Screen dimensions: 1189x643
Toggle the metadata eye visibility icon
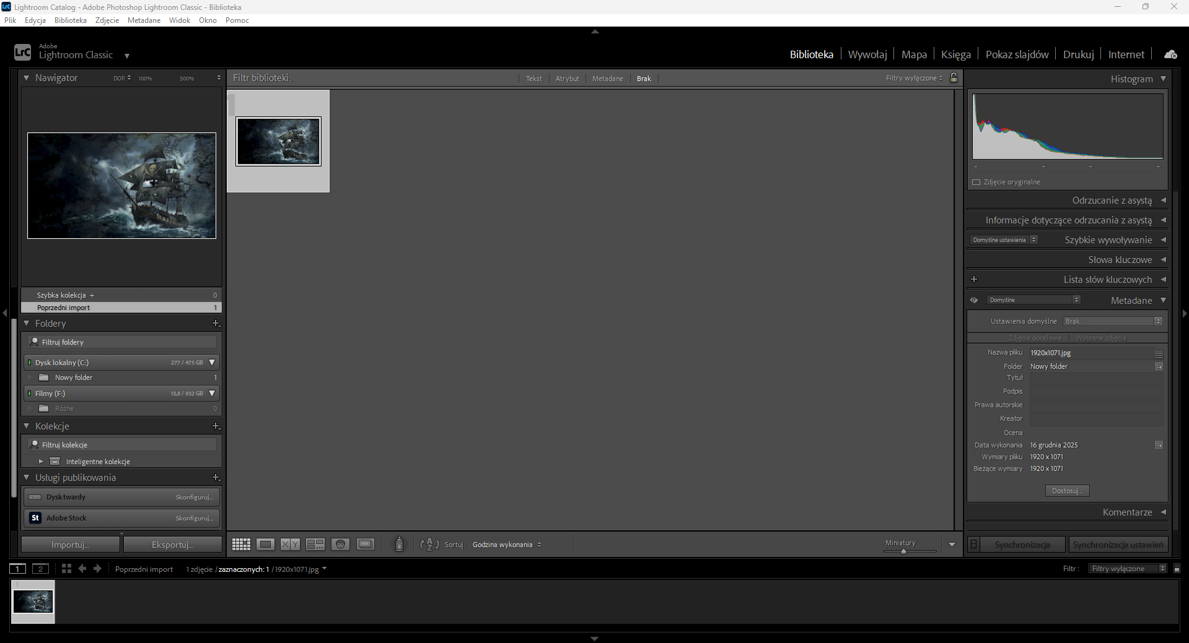click(x=974, y=300)
